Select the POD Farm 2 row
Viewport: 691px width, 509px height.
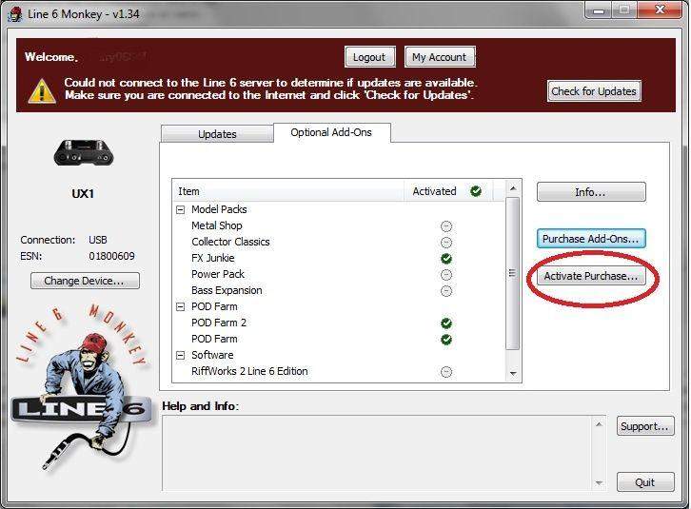click(339, 323)
